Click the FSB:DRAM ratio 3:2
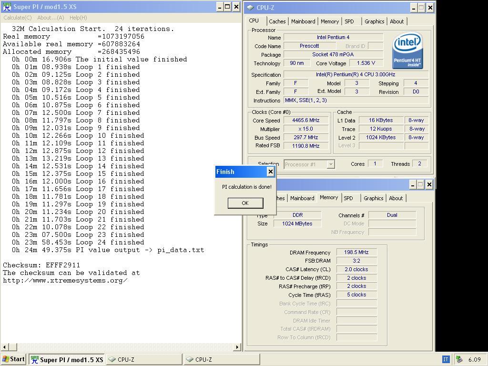Viewport: 488px width, 366px height. coord(356,261)
